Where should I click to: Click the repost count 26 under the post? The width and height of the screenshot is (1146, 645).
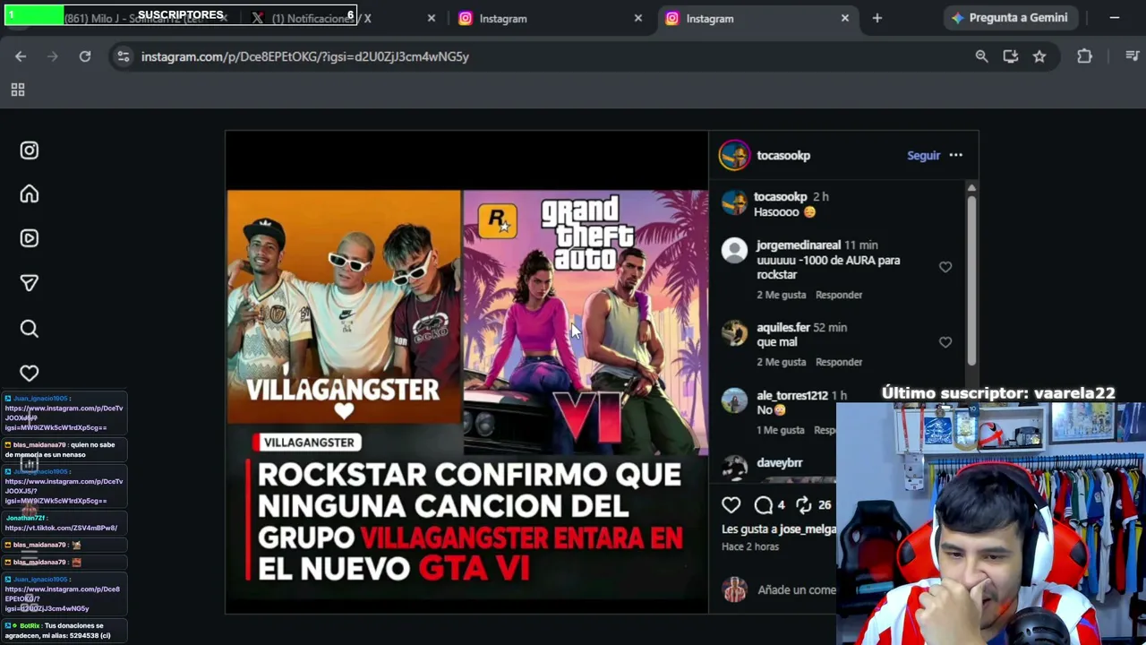coord(825,505)
